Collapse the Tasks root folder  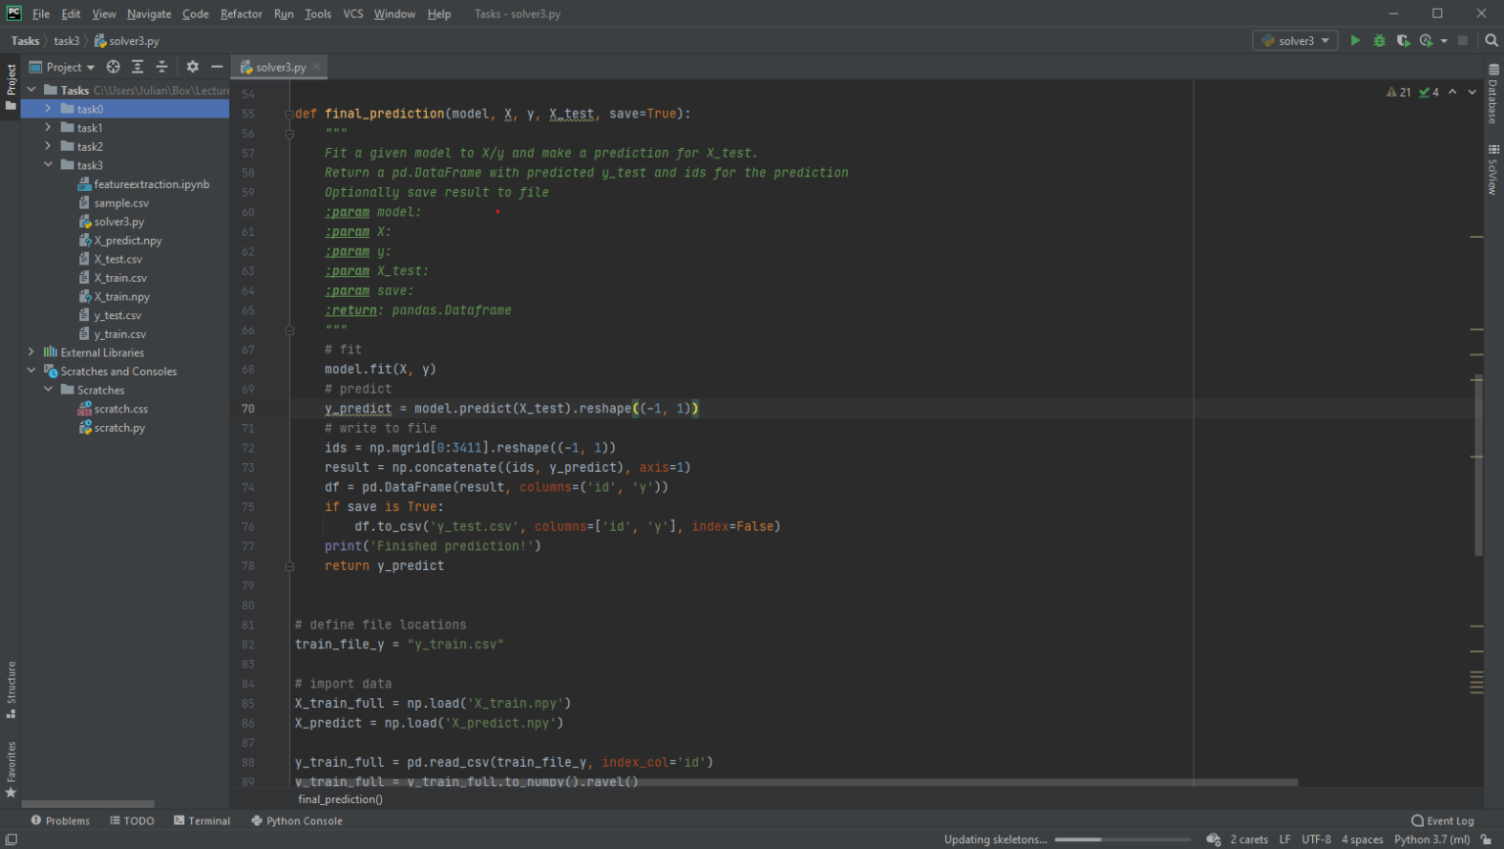[x=30, y=89]
